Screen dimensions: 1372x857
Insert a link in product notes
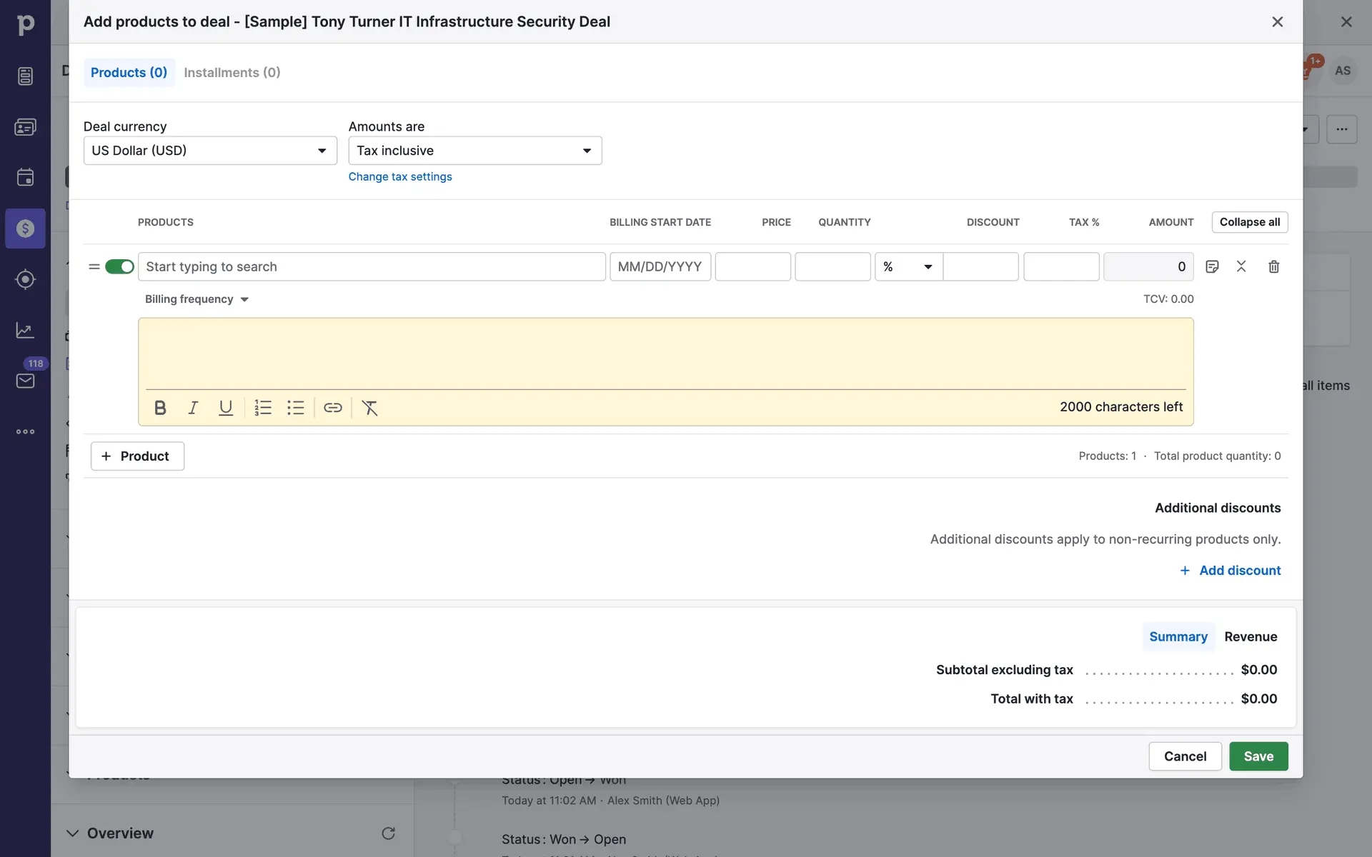point(333,408)
